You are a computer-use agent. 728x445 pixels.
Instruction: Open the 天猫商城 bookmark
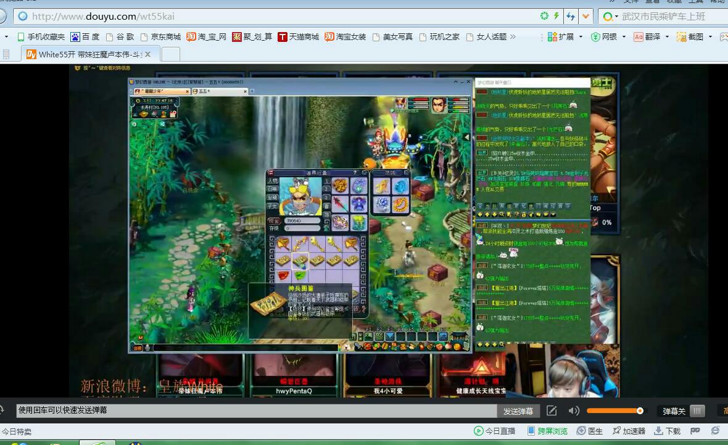(298, 37)
